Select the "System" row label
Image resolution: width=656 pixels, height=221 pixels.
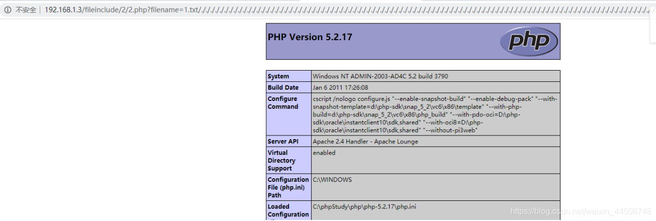[279, 76]
